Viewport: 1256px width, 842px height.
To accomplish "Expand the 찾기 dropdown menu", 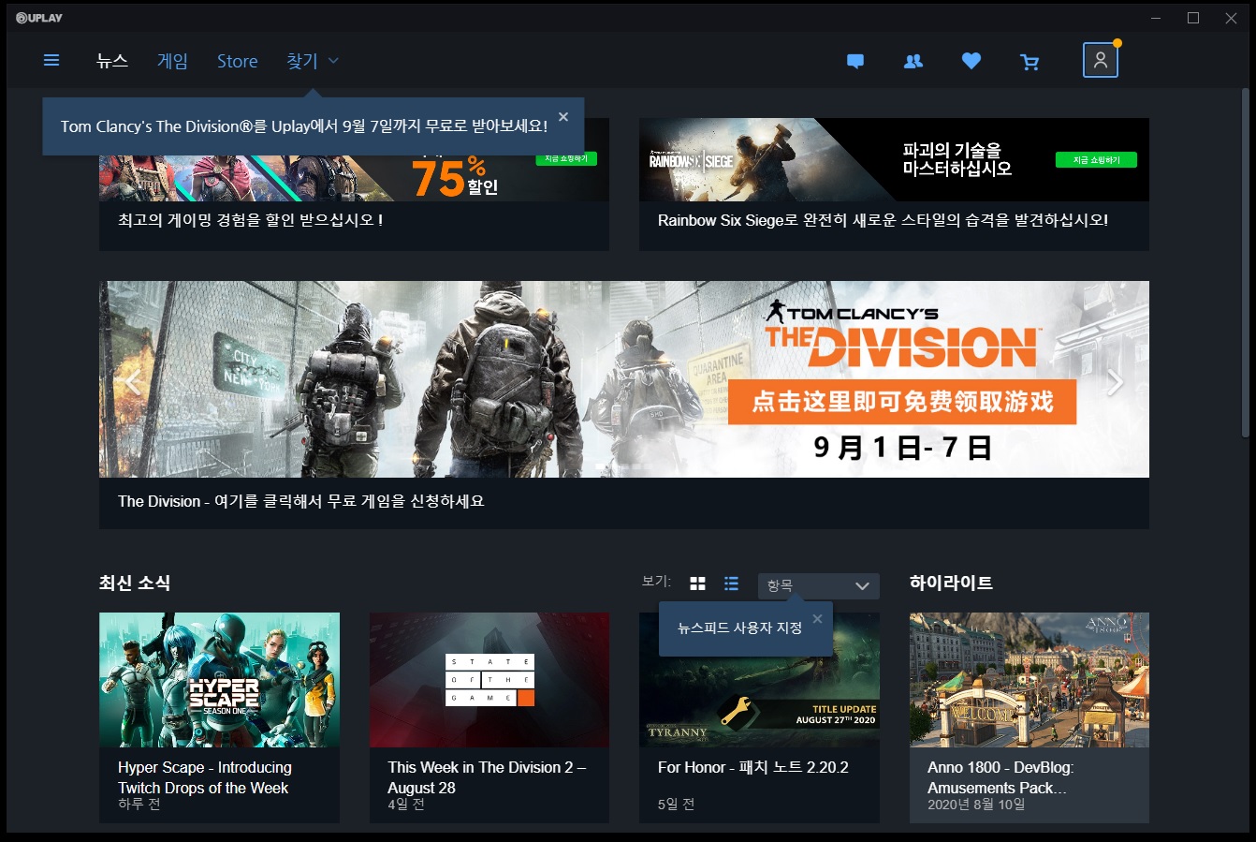I will 313,61.
